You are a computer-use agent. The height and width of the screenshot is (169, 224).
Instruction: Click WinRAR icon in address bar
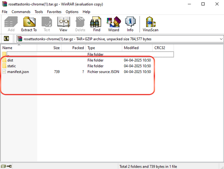pos(20,39)
